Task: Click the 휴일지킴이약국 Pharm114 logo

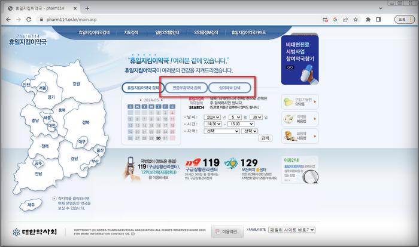Action: coord(28,40)
